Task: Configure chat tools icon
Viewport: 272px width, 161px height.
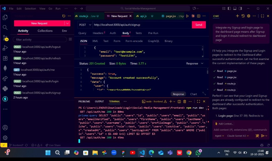Action: point(257,136)
